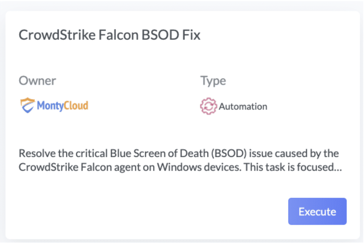The height and width of the screenshot is (243, 364).
Task: Click the MontyCloud owner name text
Action: [62, 106]
